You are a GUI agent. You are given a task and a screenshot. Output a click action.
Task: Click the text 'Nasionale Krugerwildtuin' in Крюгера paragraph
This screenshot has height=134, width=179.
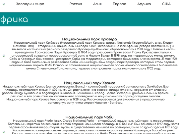pos(135,43)
